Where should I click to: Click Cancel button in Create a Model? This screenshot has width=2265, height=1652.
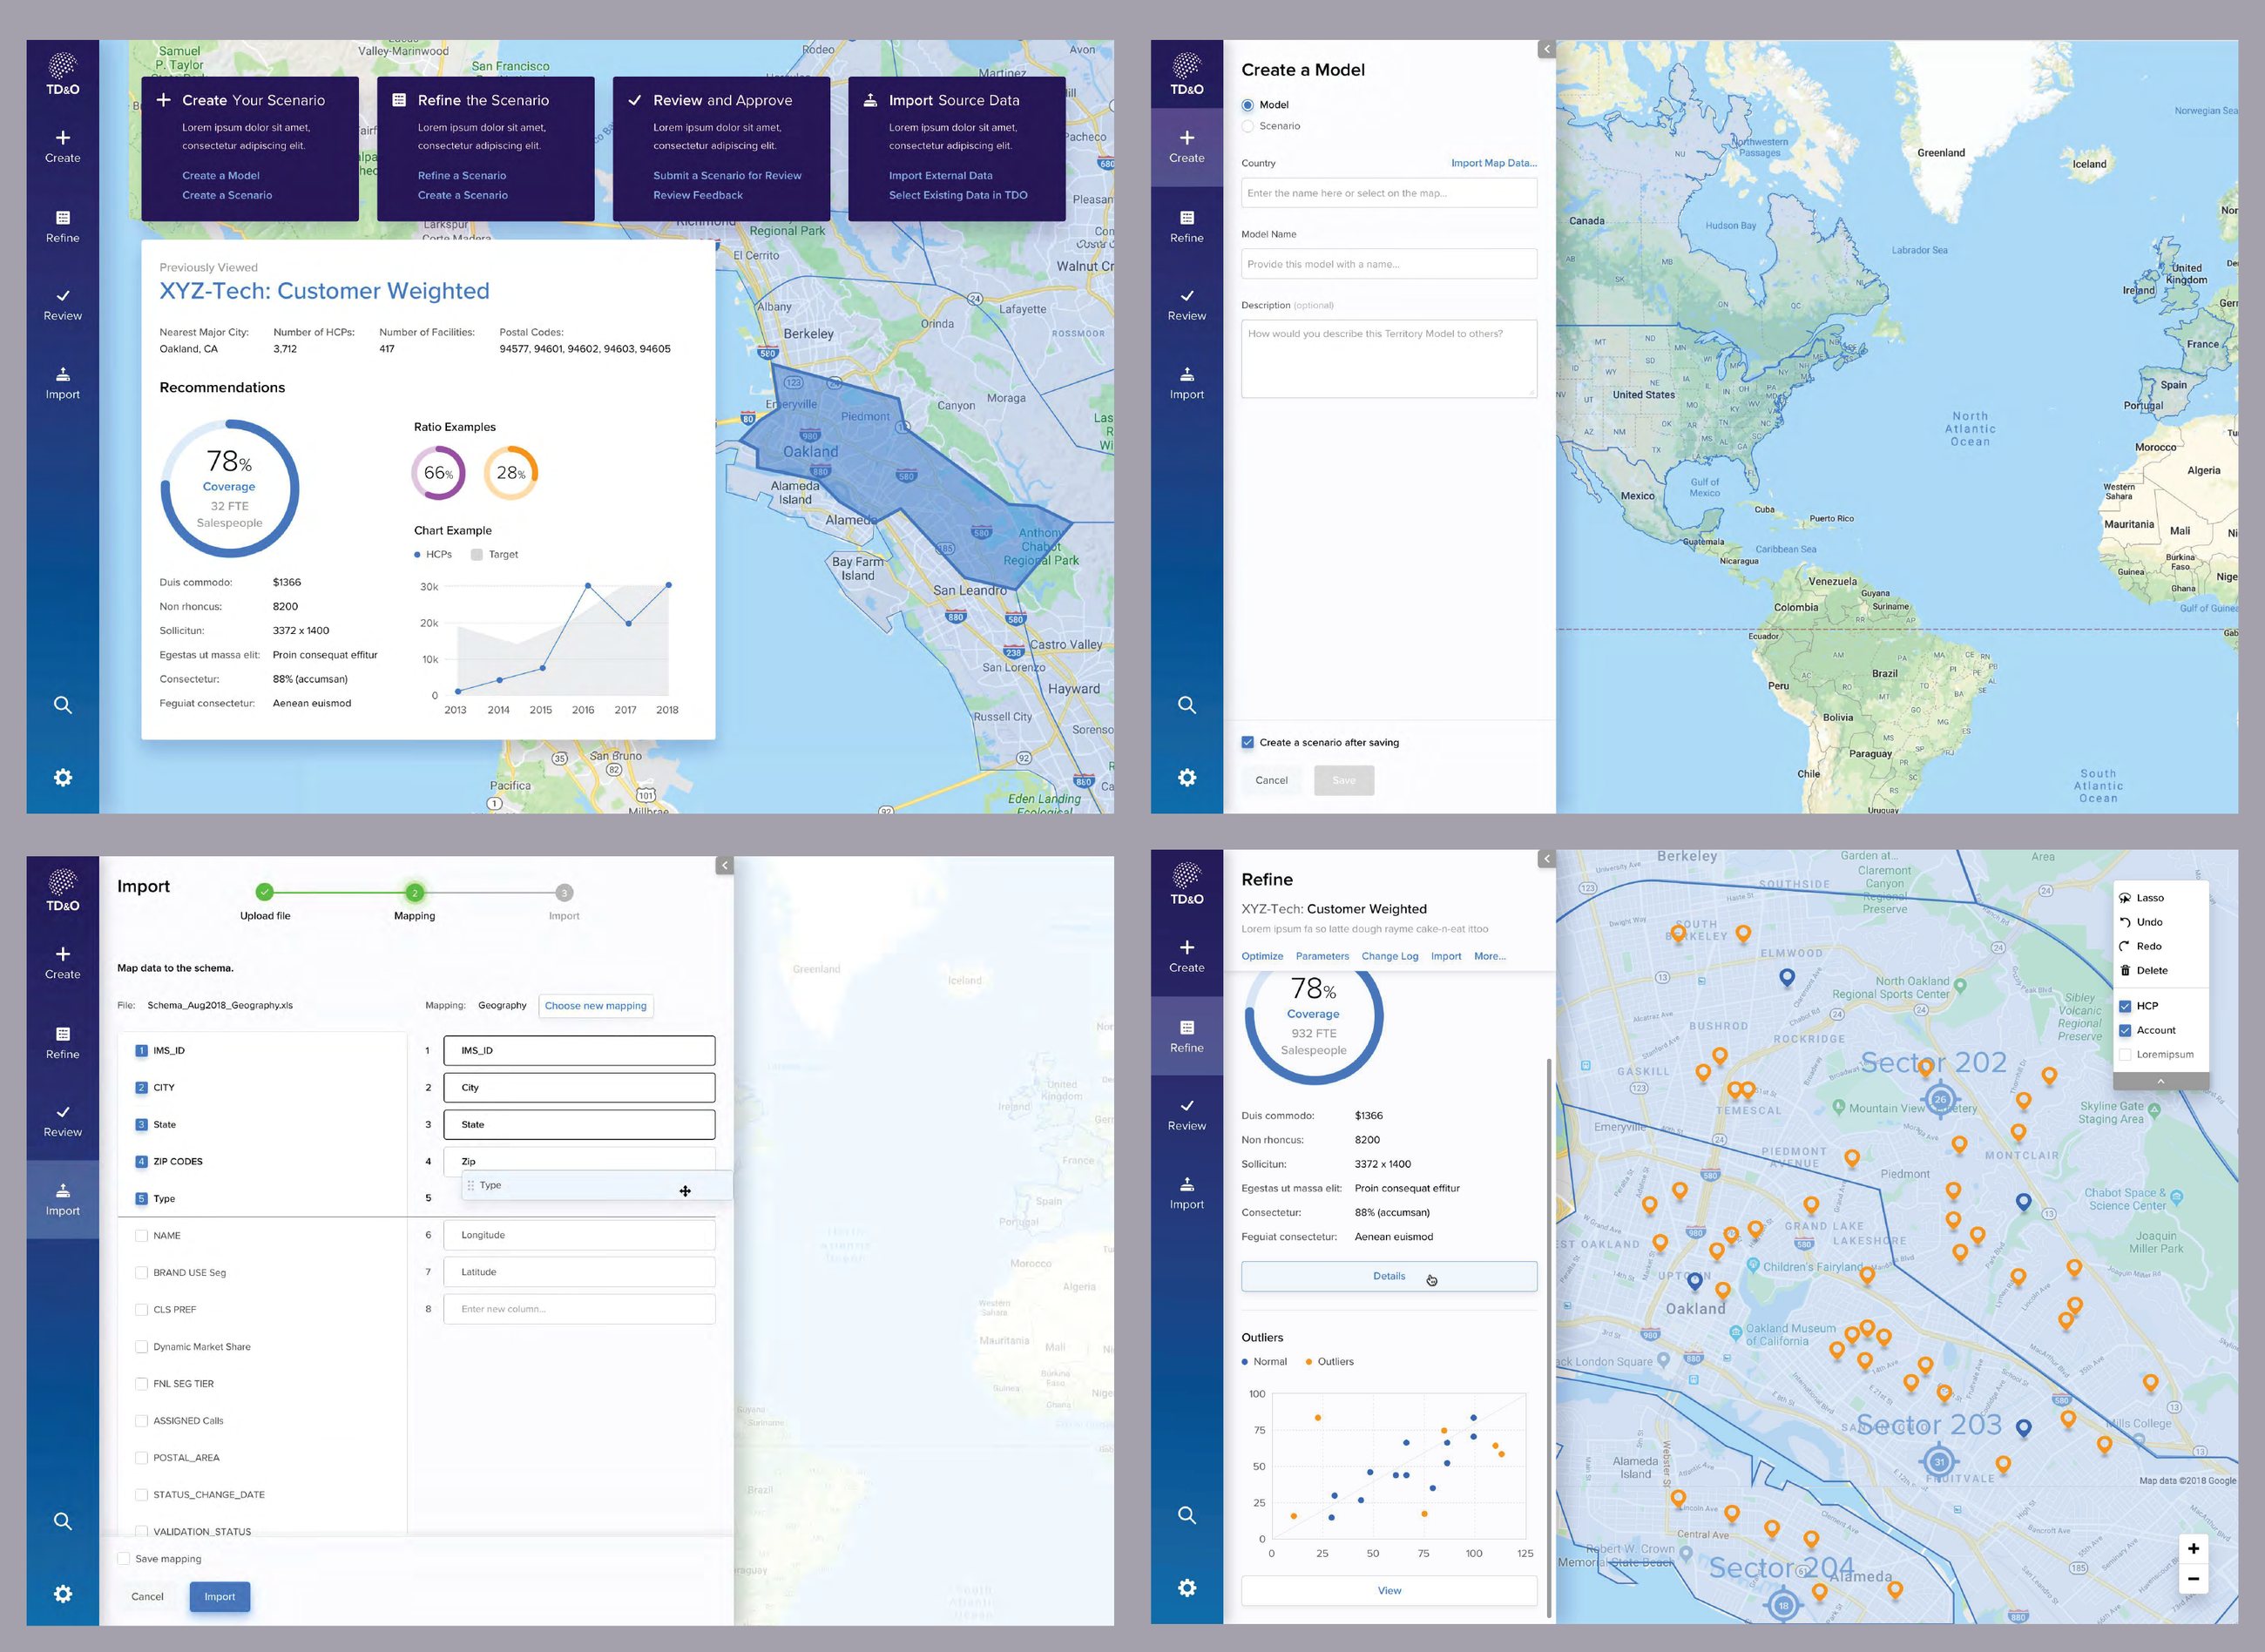[x=1272, y=780]
